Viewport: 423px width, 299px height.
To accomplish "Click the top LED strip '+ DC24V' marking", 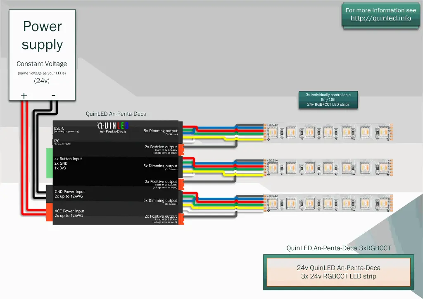I will point(272,125).
